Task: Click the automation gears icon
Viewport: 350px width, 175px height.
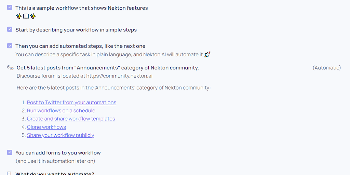Action: pyautogui.click(x=10, y=68)
